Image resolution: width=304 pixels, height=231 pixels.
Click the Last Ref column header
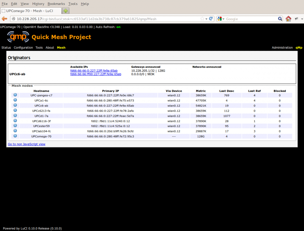[255, 91]
